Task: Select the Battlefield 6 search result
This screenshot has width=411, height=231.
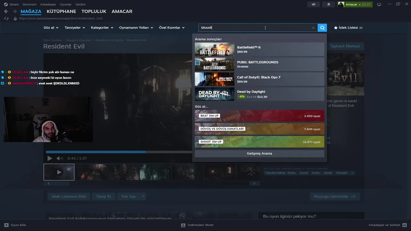Action: pos(259,49)
